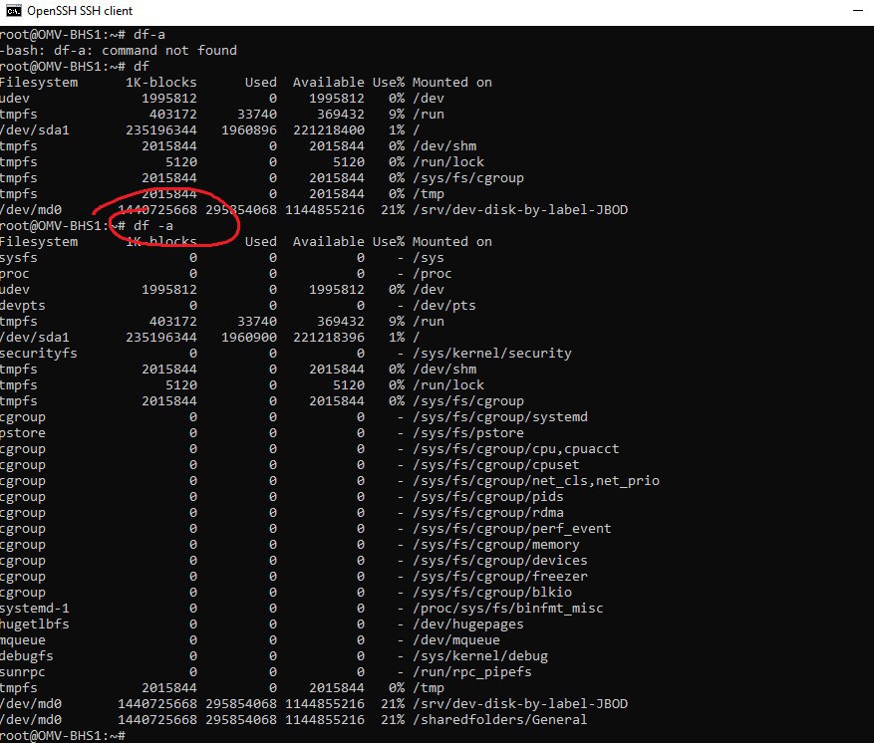Click '/sys/fs/cgroup/cpuset' path
The width and height of the screenshot is (874, 743).
point(496,465)
